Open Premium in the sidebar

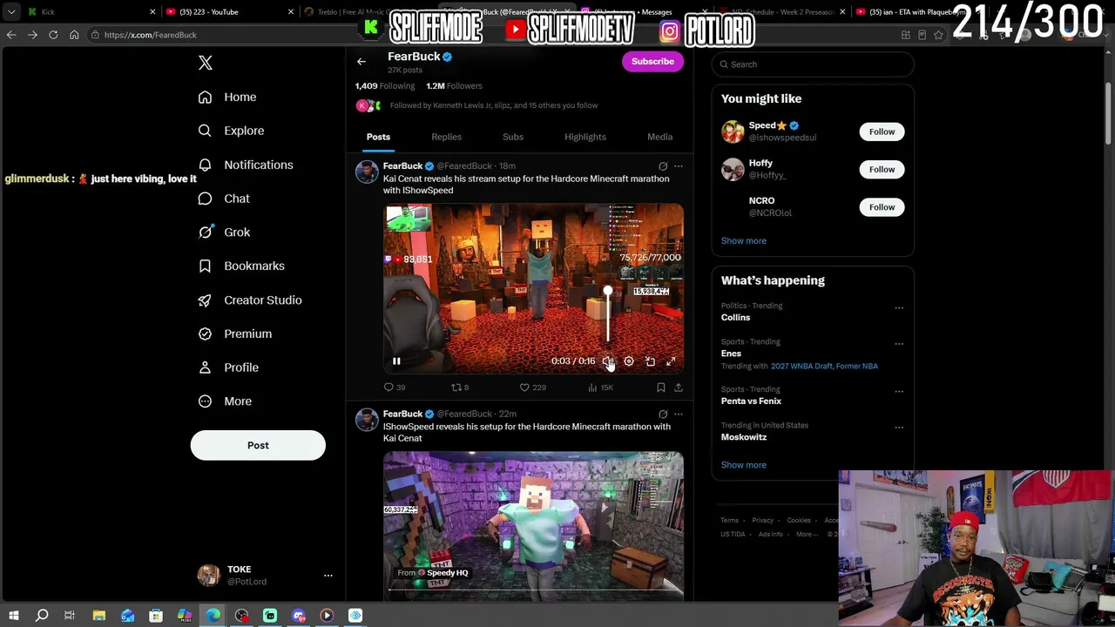pyautogui.click(x=235, y=334)
